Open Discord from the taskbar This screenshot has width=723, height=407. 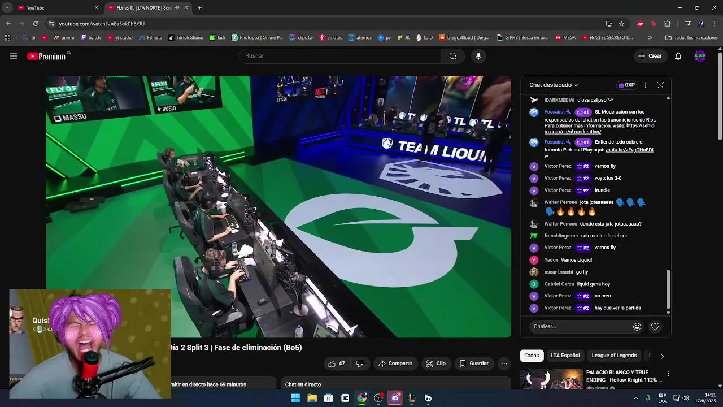(x=395, y=398)
